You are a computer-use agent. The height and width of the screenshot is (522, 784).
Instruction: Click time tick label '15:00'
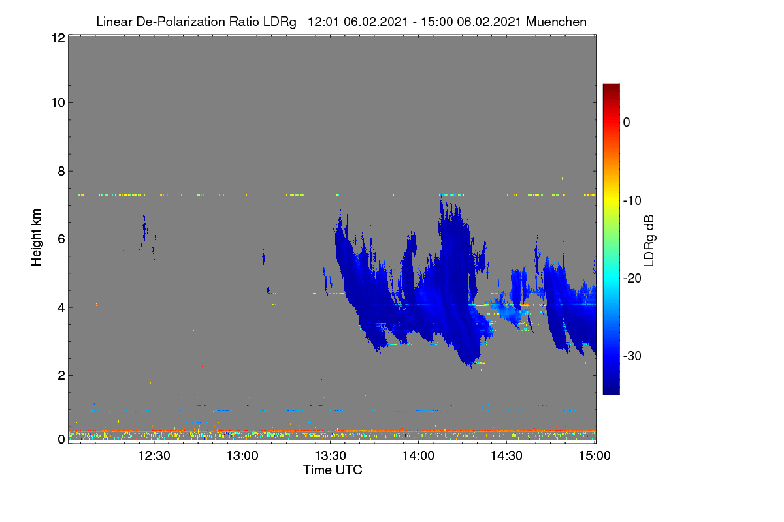595,455
